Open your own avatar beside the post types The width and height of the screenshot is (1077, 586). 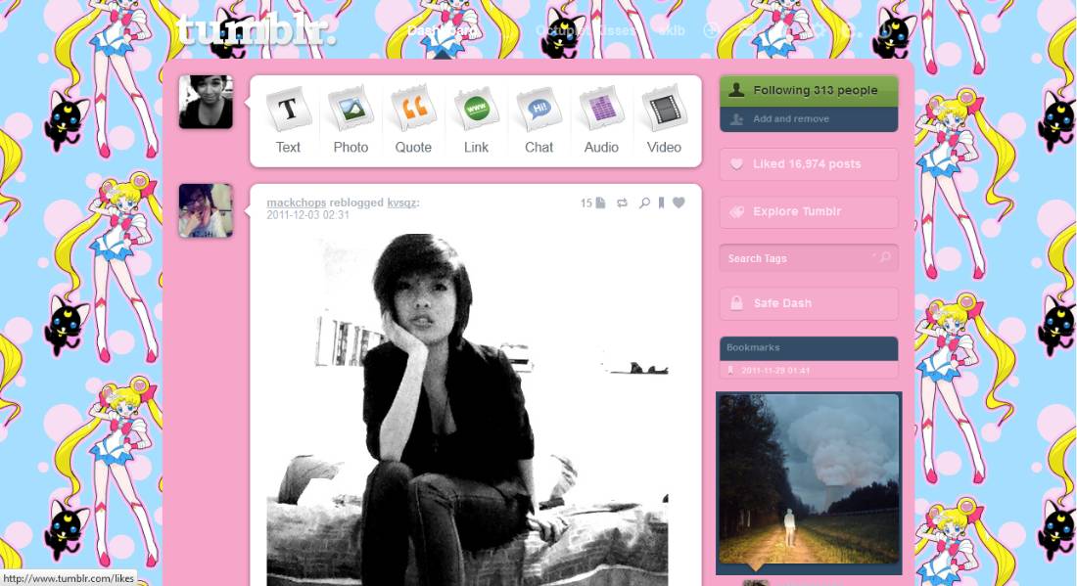tap(206, 102)
